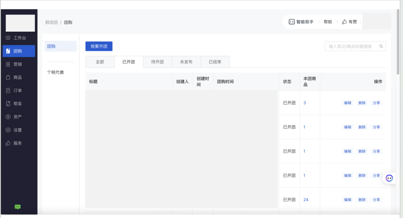Screen dimensions: 403x218
Task: Focus the 输入笔记/商品标题搜索 search field
Action: tap(355, 47)
